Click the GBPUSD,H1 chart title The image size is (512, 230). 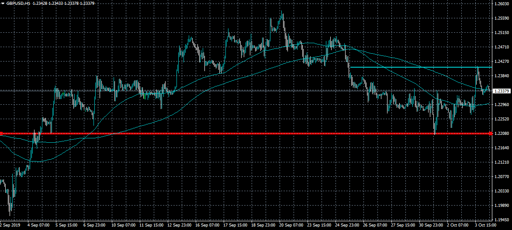coord(18,3)
